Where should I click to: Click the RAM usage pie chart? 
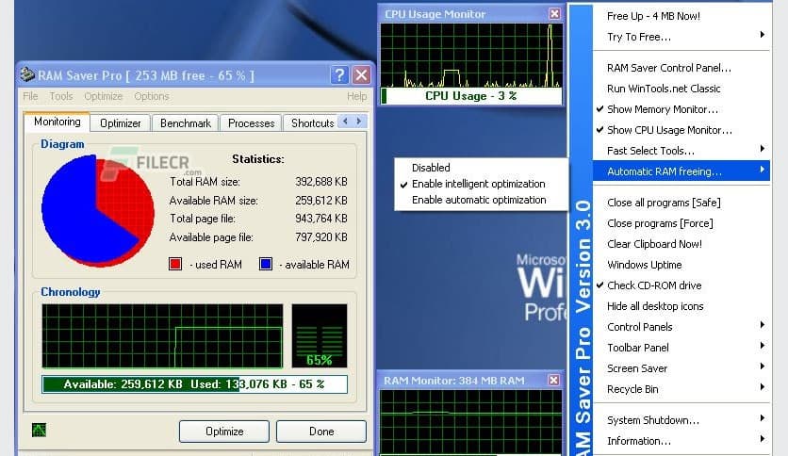click(97, 210)
